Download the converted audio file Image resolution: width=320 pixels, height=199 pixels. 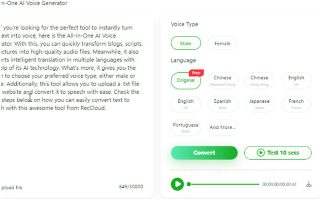pyautogui.click(x=309, y=184)
